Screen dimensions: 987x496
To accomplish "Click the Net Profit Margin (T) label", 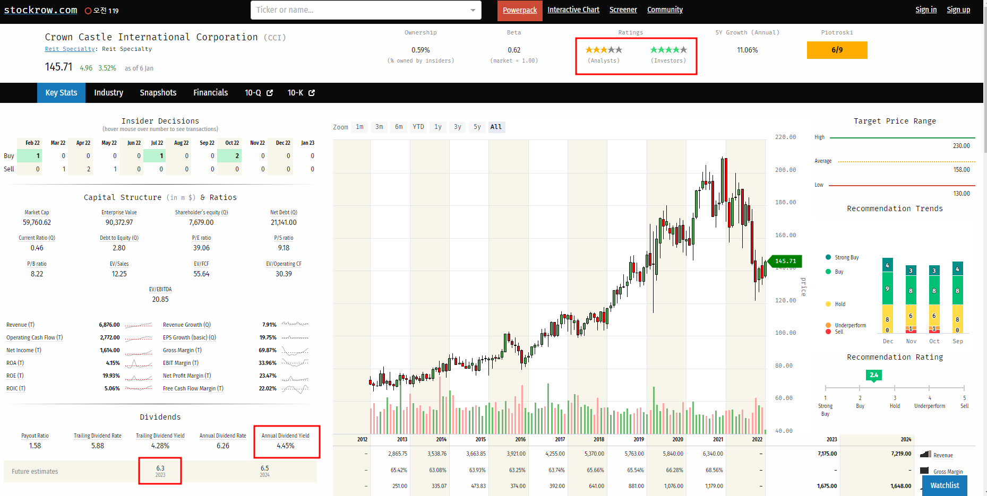I will [187, 376].
